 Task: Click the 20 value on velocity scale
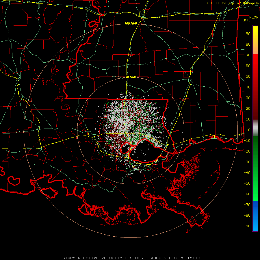pos(248,109)
